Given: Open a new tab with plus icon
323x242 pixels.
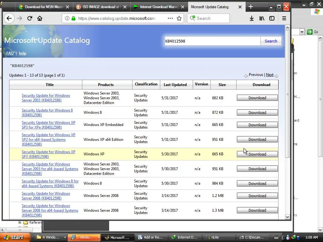Looking at the screenshot, I should 251,7.
